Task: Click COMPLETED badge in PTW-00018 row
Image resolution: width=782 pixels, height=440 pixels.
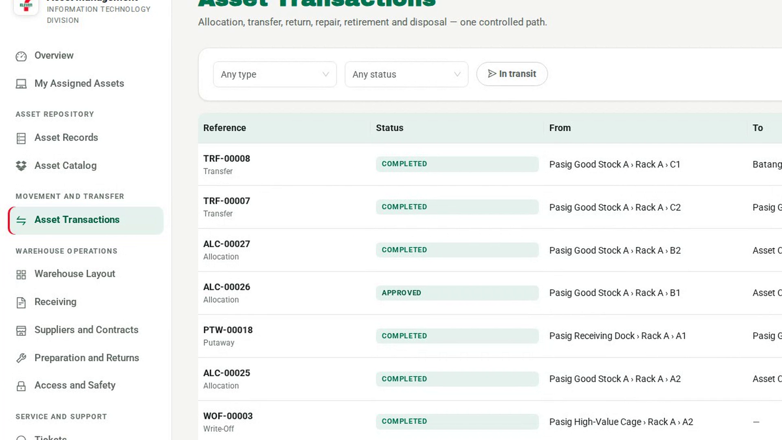Action: pos(457,336)
